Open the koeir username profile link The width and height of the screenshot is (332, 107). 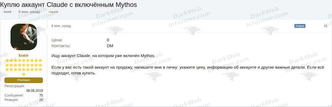click(x=24, y=55)
